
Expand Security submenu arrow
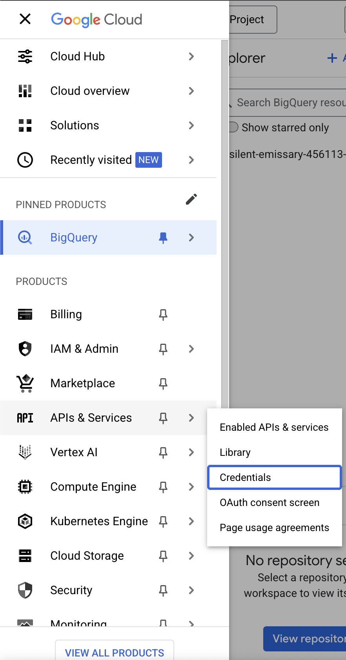pos(191,590)
